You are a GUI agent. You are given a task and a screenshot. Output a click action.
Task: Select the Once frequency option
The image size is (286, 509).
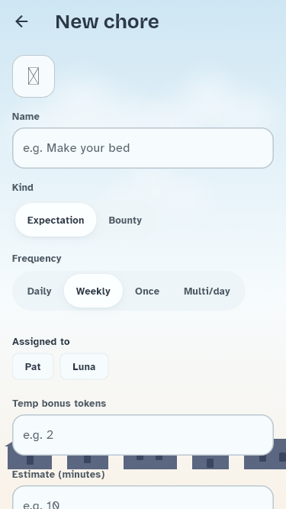pos(147,291)
